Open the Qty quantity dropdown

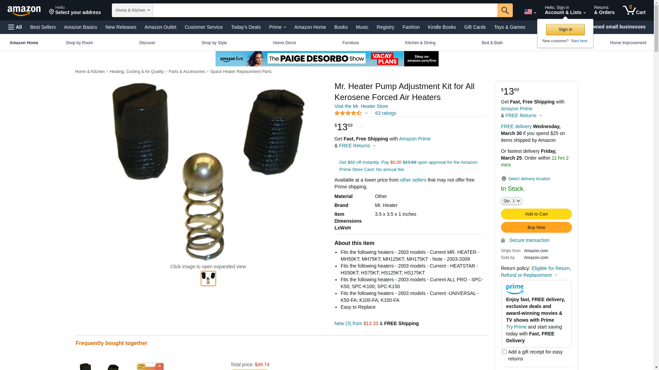click(511, 201)
